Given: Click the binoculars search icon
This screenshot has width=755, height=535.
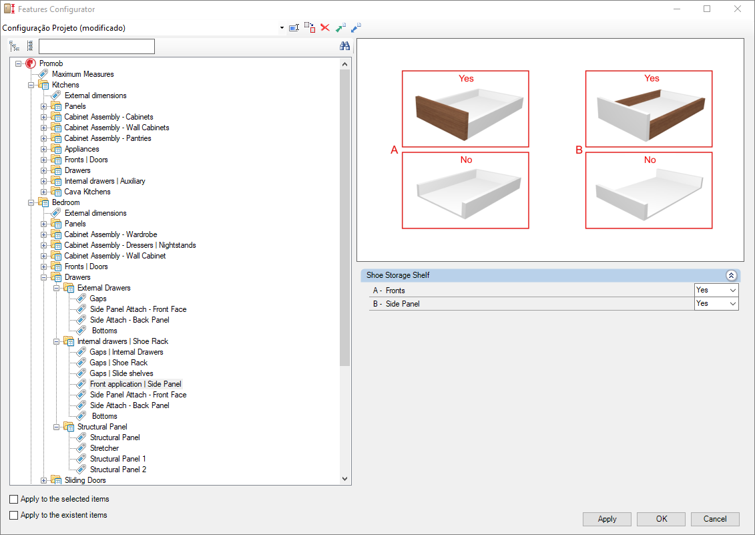Looking at the screenshot, I should click(x=344, y=46).
